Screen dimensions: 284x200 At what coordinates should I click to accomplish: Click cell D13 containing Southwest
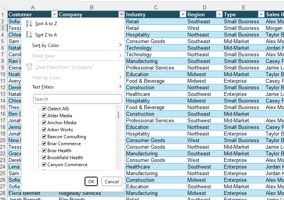[204, 94]
